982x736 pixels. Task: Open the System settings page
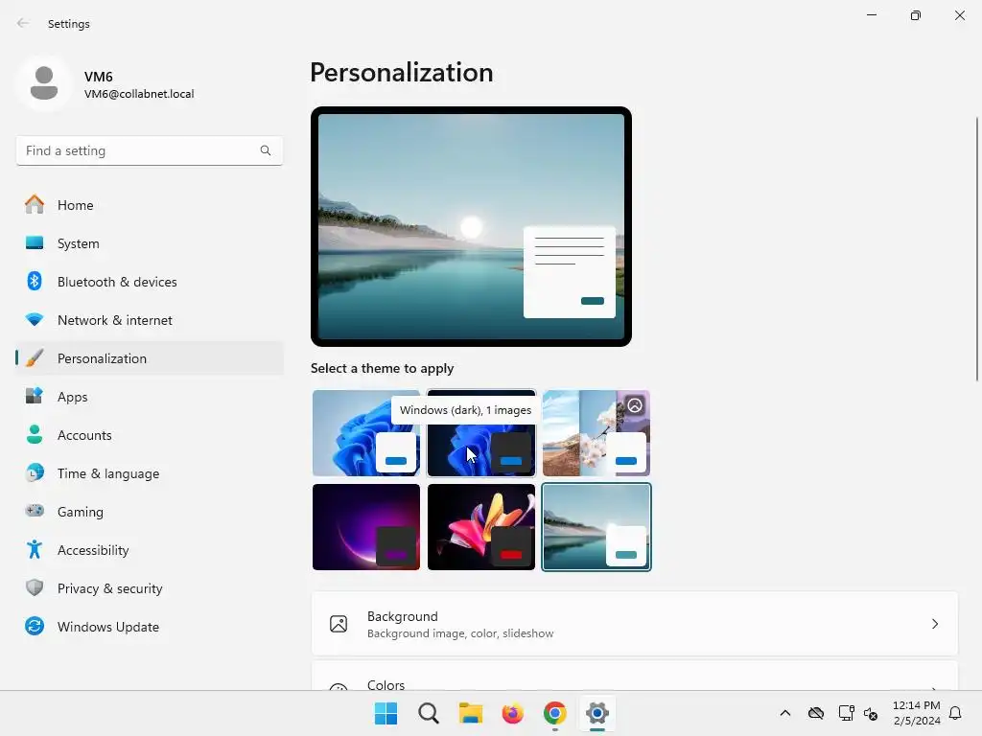click(150, 243)
